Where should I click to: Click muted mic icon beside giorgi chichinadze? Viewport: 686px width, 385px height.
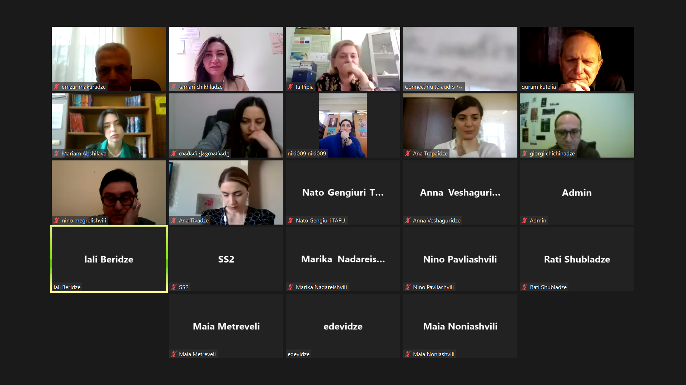[x=525, y=153]
